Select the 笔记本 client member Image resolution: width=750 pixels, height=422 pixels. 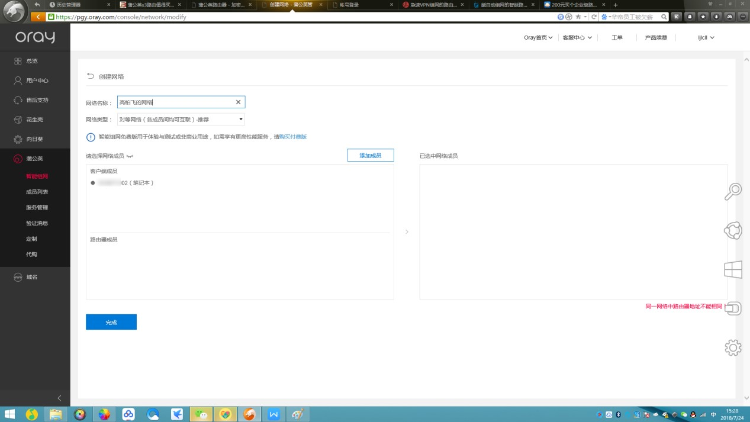[123, 183]
